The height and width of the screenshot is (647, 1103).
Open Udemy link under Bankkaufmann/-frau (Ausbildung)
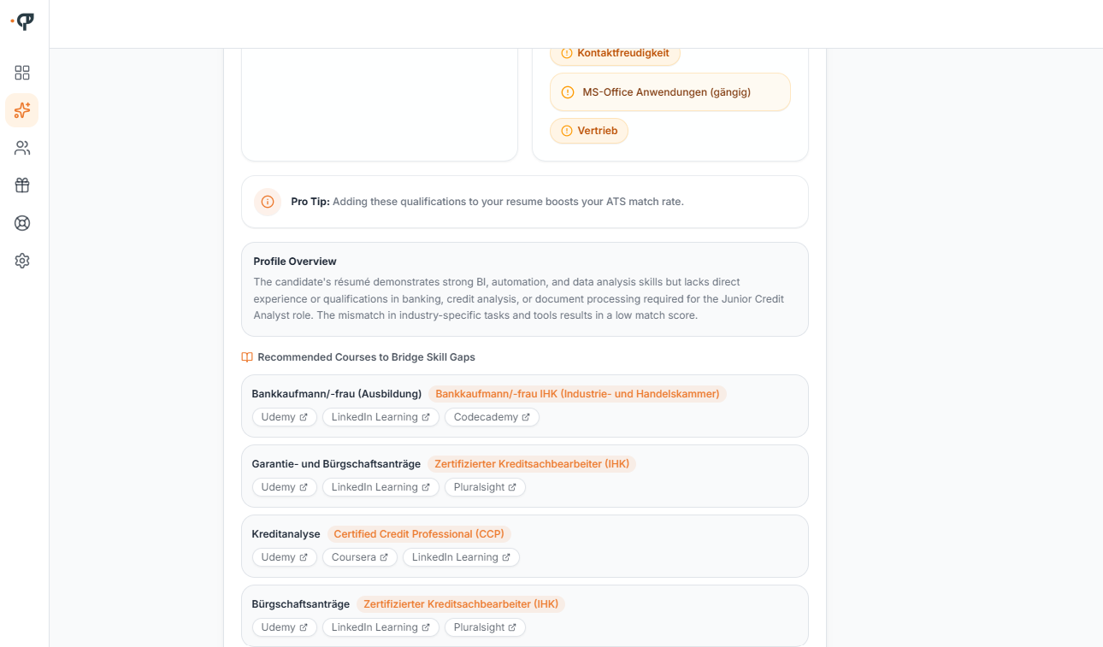[284, 417]
